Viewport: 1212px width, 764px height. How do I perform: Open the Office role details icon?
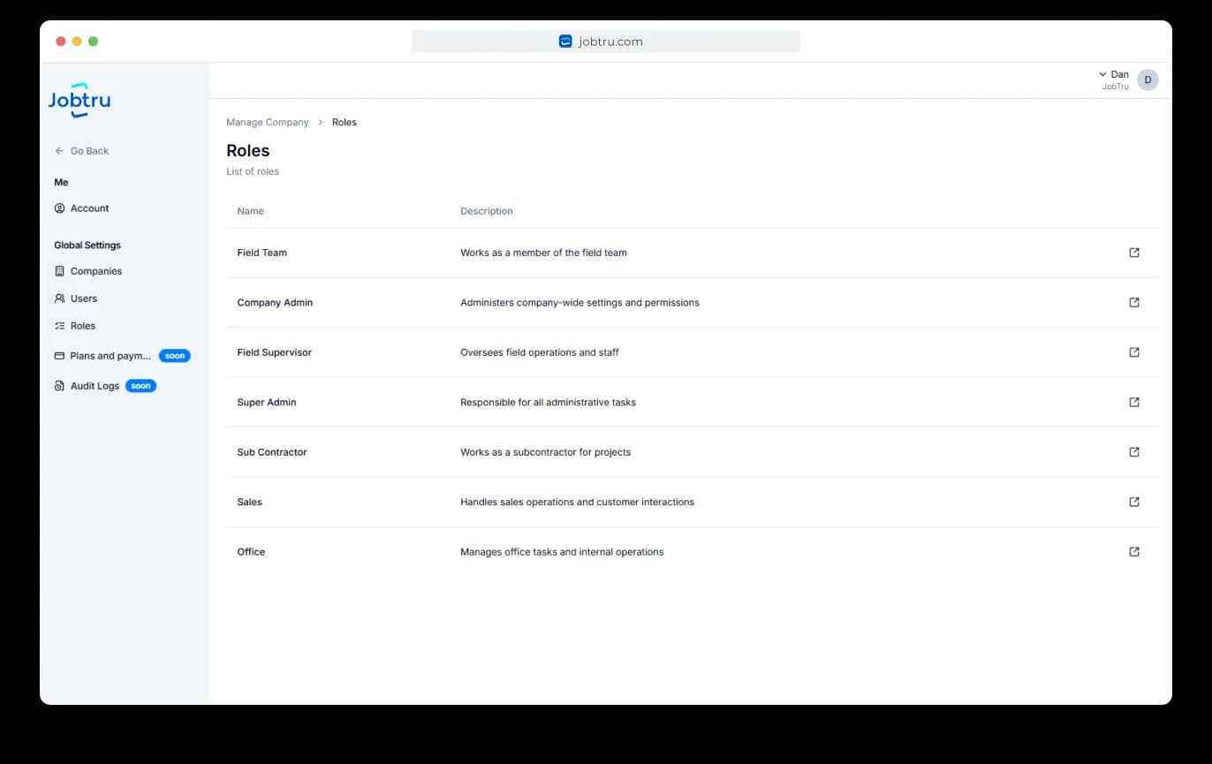point(1134,552)
